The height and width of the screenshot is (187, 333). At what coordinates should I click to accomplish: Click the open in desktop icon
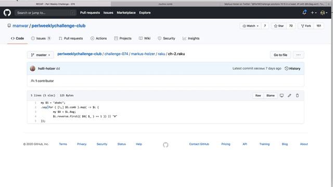[x=281, y=96]
